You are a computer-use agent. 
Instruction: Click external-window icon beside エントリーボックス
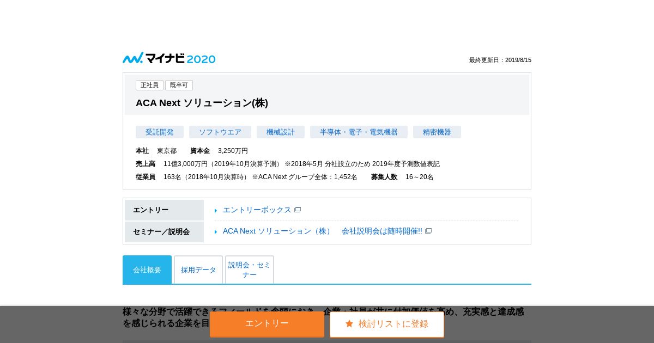tap(298, 210)
